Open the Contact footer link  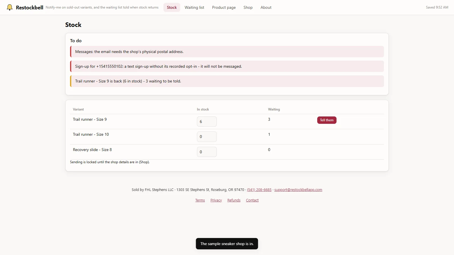coord(252,200)
